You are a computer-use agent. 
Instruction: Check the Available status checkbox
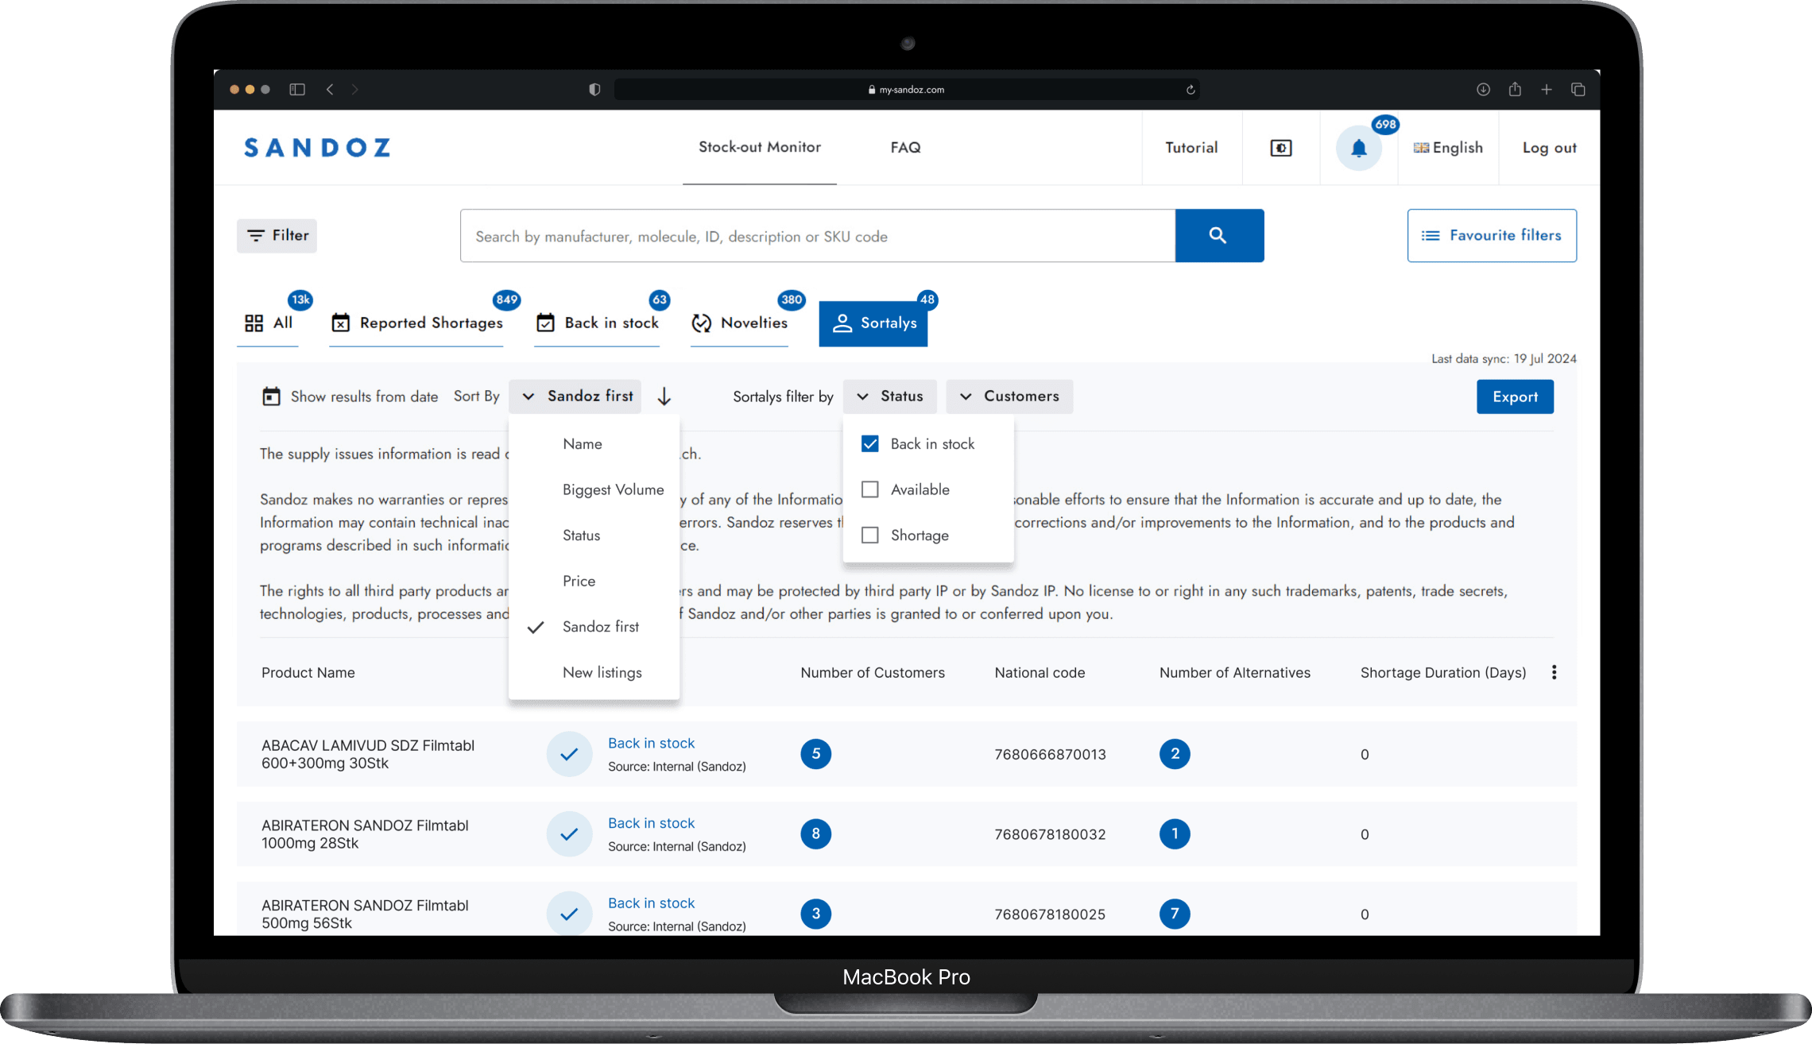870,489
